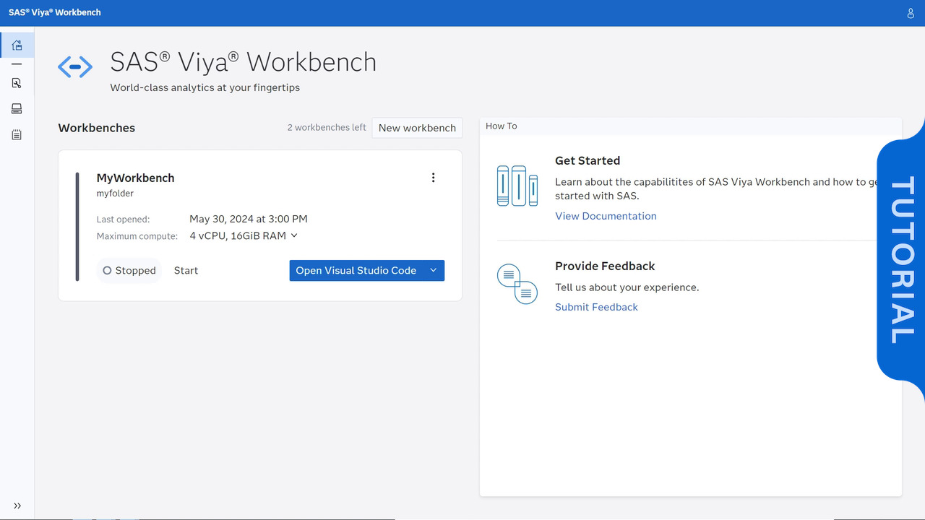Click the SAS Viya Workbench header title
Screen dimensions: 925x520
pos(55,12)
